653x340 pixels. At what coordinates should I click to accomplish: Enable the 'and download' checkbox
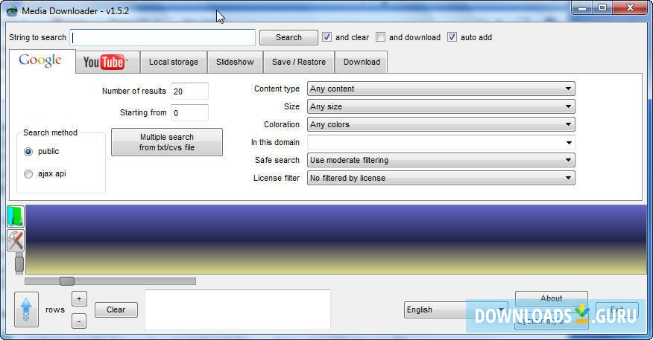(380, 37)
